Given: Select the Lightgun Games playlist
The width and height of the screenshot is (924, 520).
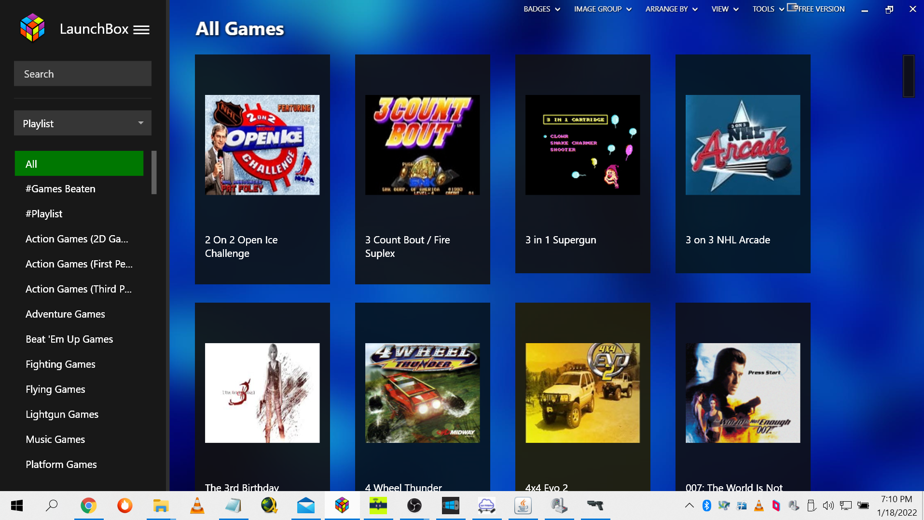Looking at the screenshot, I should coord(62,414).
